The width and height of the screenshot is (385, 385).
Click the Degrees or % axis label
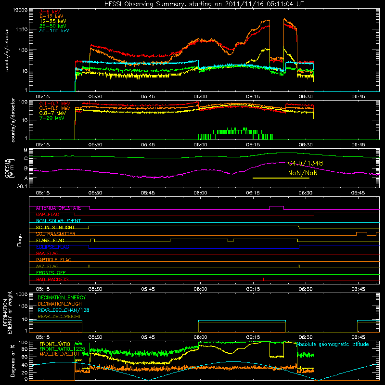pos(13,361)
